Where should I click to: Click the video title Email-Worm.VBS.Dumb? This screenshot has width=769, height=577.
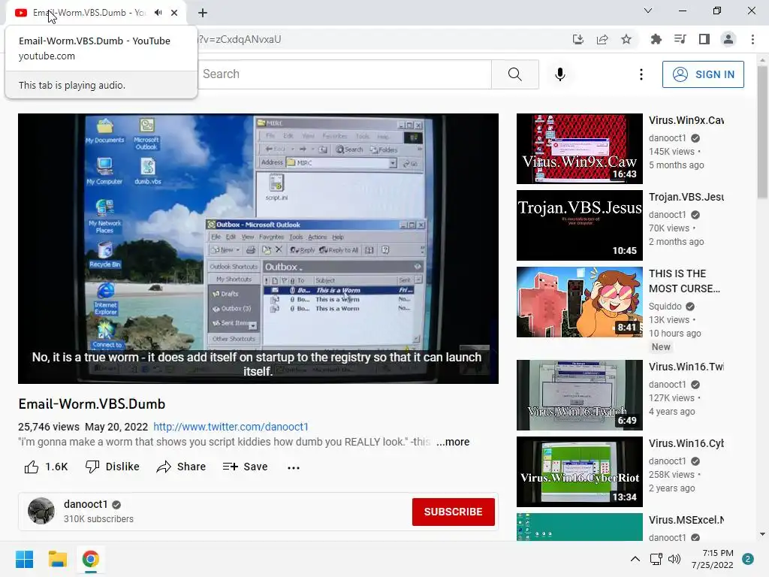(92, 404)
